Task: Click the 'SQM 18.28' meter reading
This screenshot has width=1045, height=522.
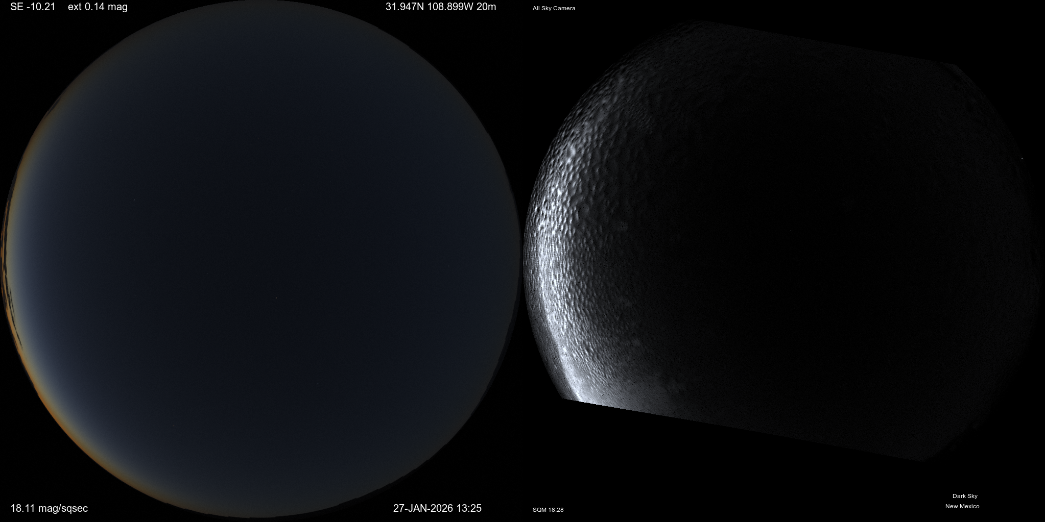Action: (548, 510)
